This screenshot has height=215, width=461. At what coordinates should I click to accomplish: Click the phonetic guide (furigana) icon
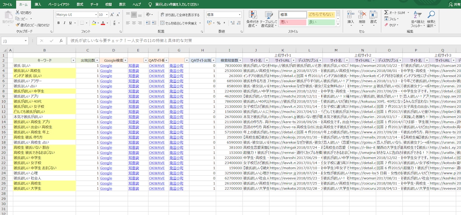tap(114, 23)
